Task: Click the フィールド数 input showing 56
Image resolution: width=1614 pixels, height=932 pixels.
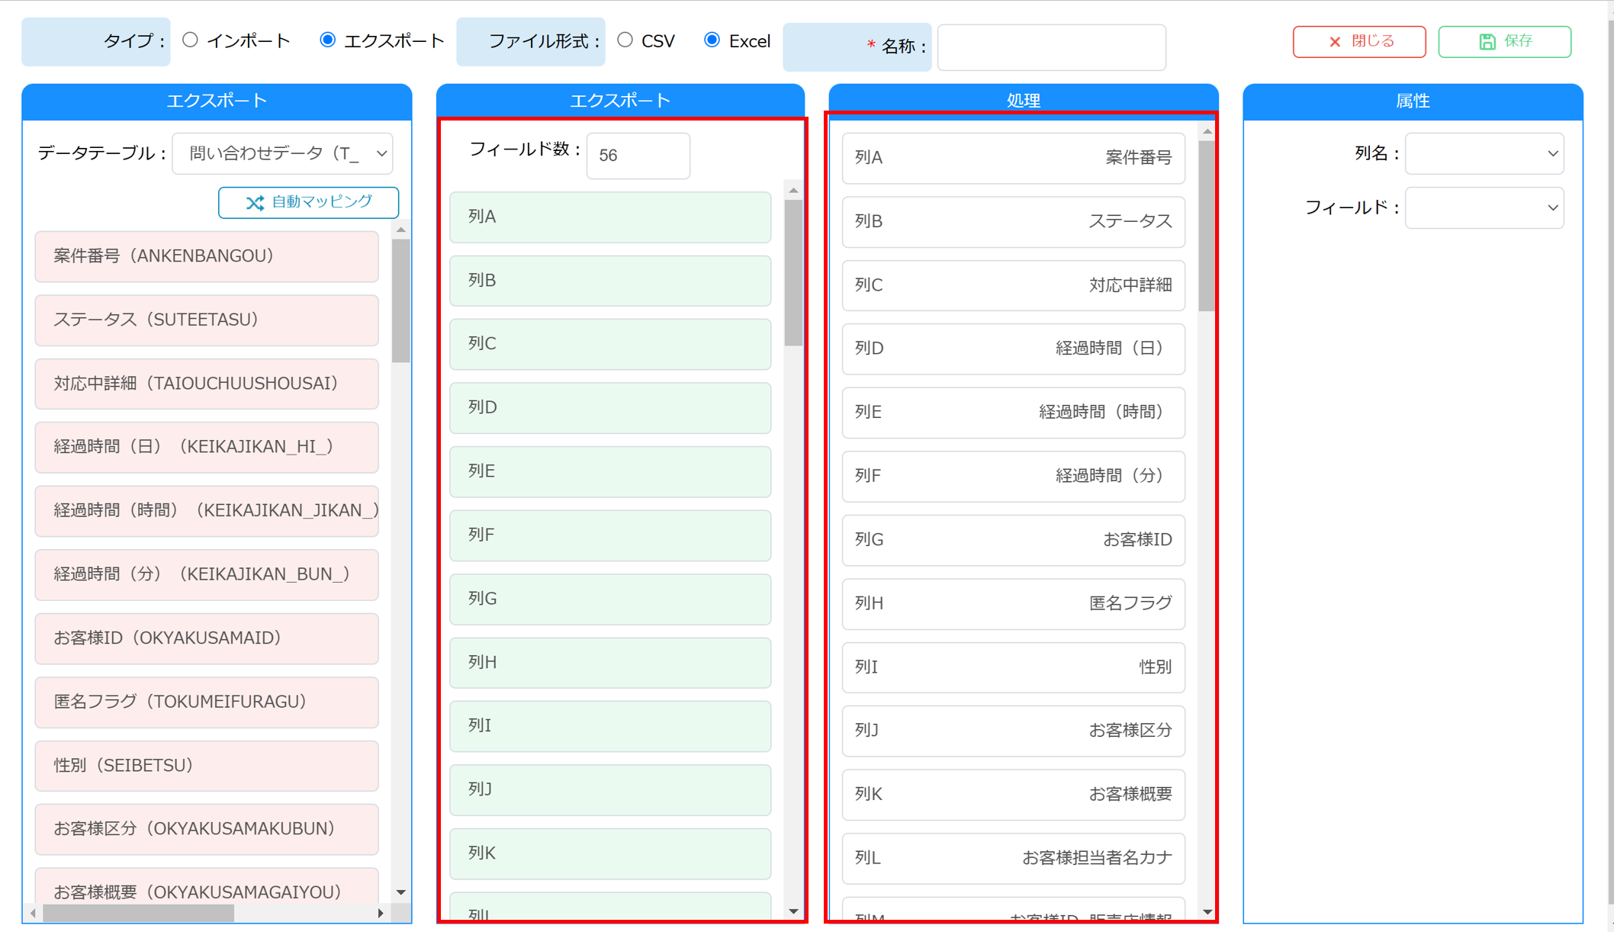Action: click(638, 156)
